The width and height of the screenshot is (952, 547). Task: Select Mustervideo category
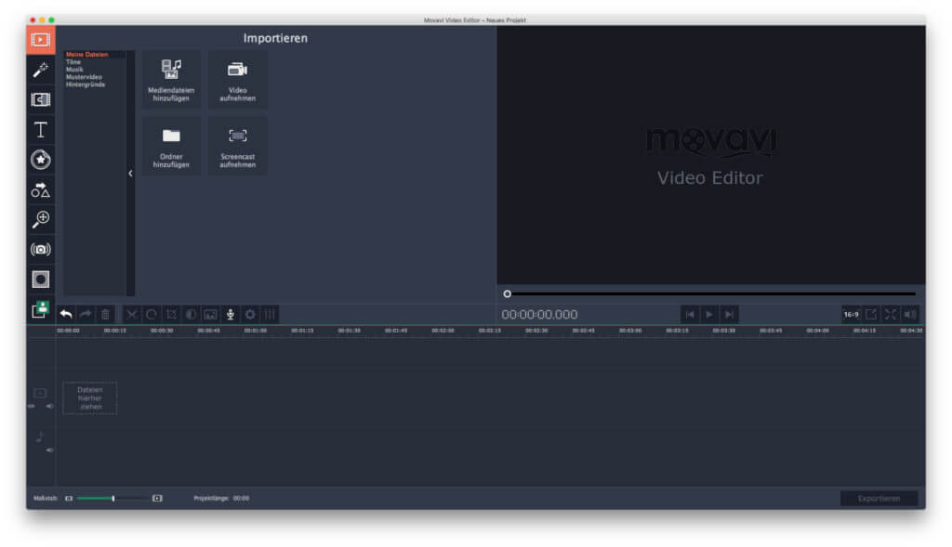(84, 77)
